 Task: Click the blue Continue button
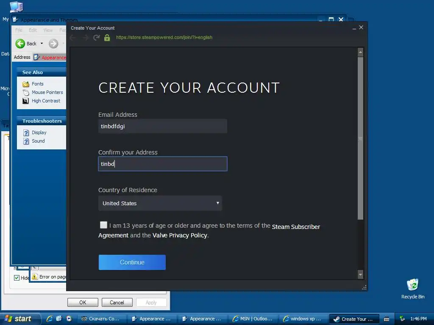[132, 262]
